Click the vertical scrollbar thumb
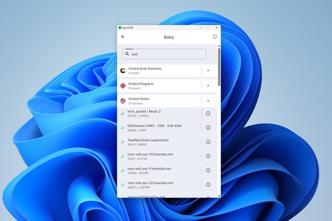 (219, 67)
